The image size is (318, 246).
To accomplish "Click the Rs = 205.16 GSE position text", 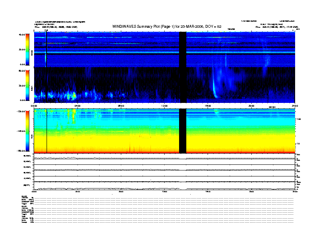I will [56, 27].
